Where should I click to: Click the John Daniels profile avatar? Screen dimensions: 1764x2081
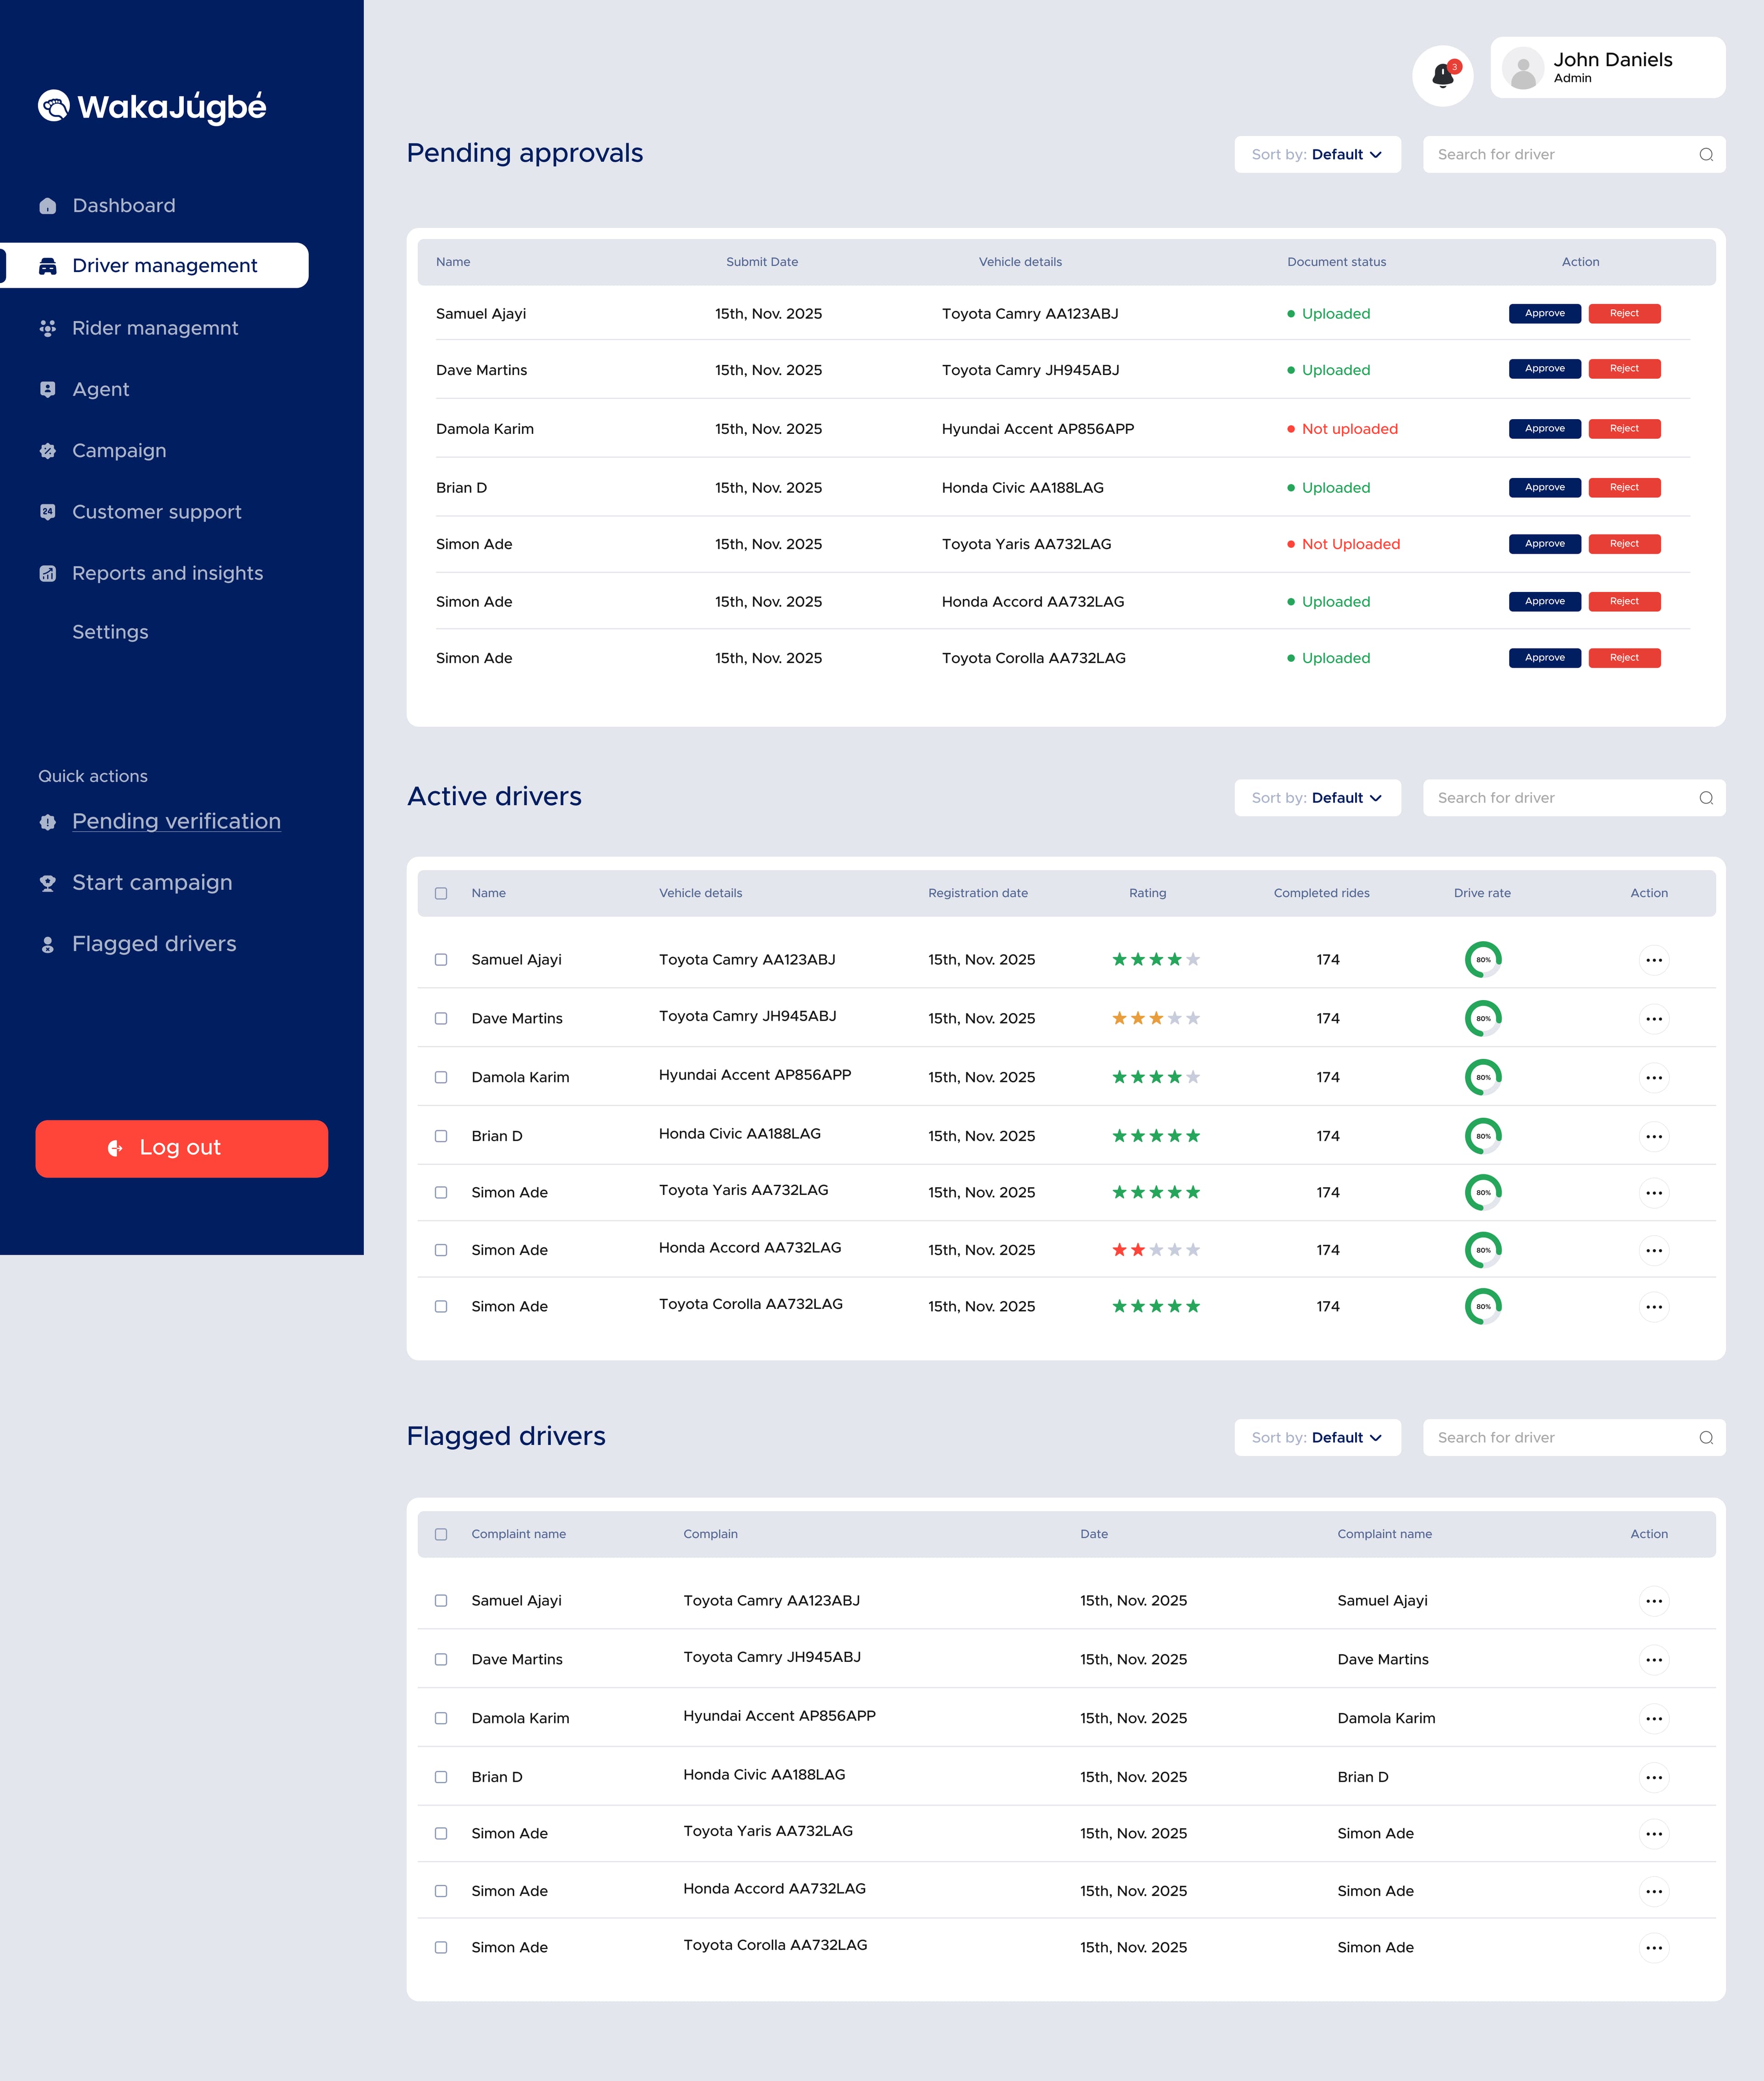[1522, 68]
